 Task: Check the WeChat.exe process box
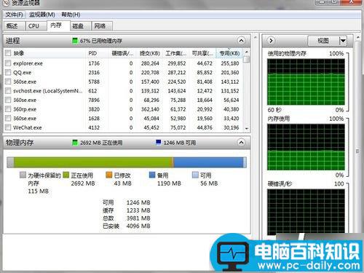8,127
